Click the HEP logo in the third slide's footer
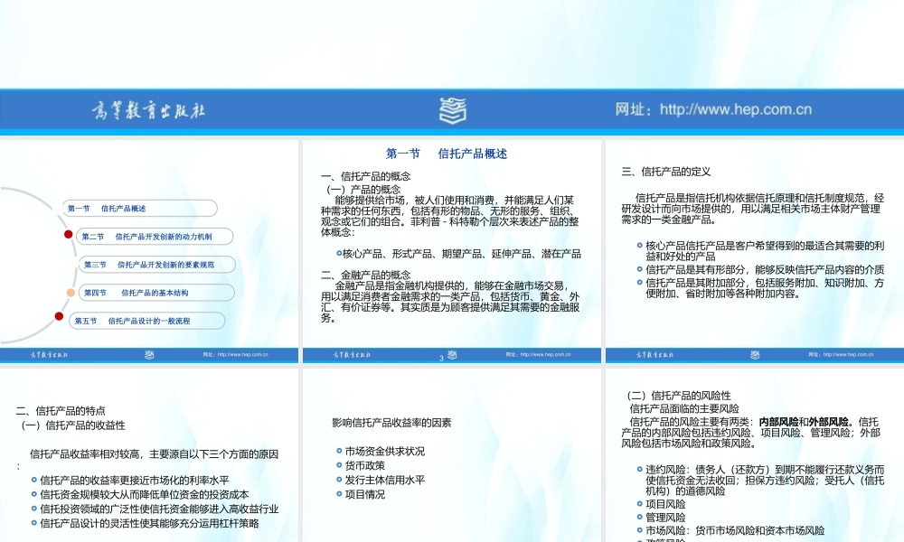Screen dimensions: 904x542 click(755, 355)
